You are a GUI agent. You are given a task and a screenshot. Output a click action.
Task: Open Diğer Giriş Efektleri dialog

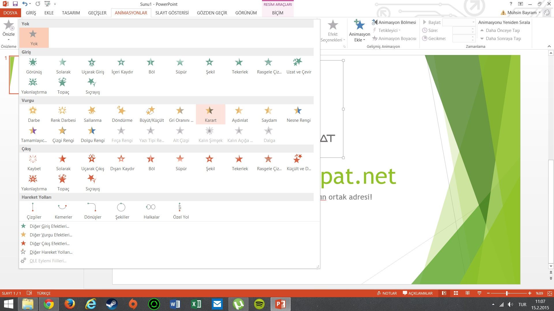(49, 226)
